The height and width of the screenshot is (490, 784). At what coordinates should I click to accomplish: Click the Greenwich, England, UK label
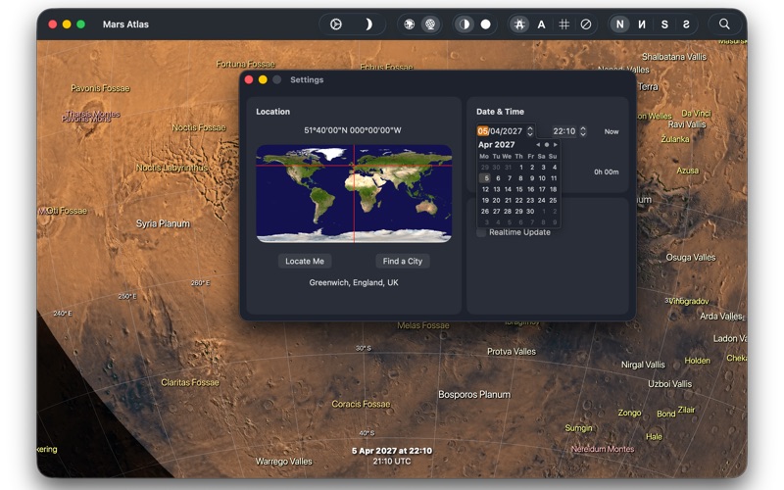click(x=354, y=282)
